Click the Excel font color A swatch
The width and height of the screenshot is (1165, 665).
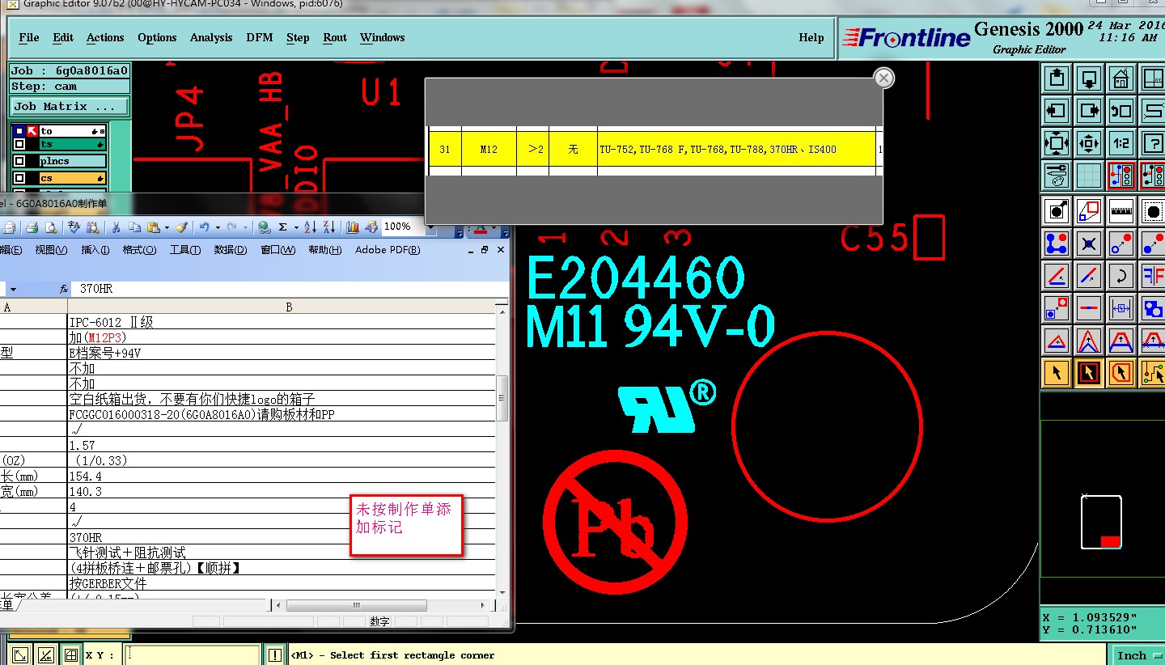[x=481, y=227]
